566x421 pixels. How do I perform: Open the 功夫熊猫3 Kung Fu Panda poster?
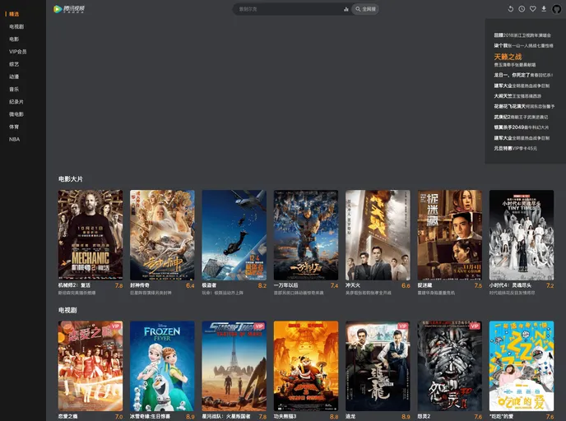click(x=306, y=366)
